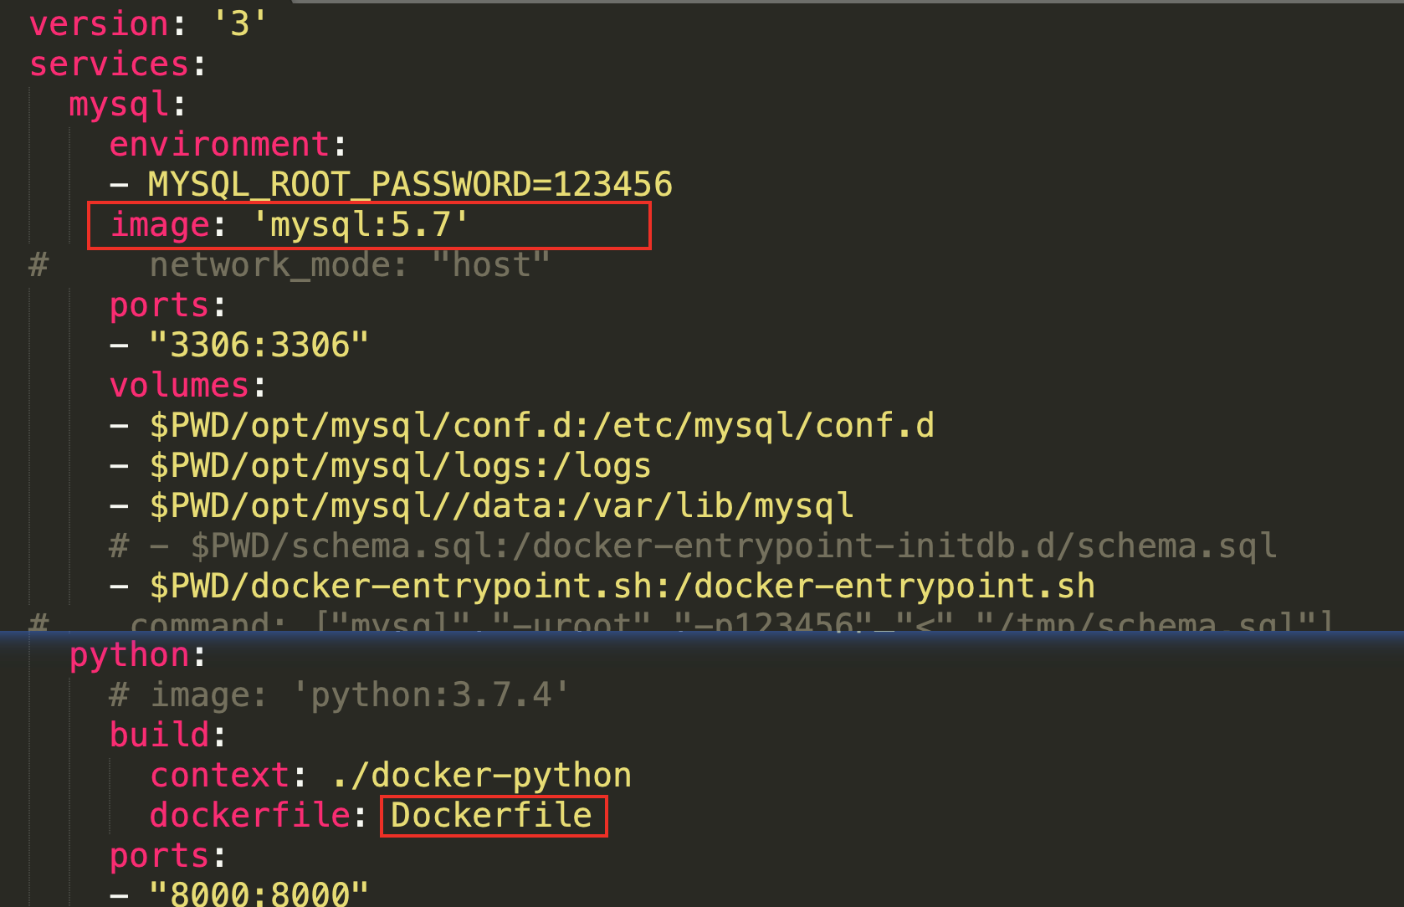Image resolution: width=1404 pixels, height=907 pixels.
Task: Click the /var/lib/mysql data volume line
Action: tap(501, 507)
